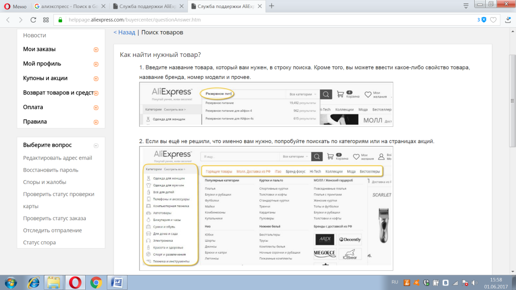Expand 'Купоны и акции' section
The image size is (516, 290).
[96, 79]
